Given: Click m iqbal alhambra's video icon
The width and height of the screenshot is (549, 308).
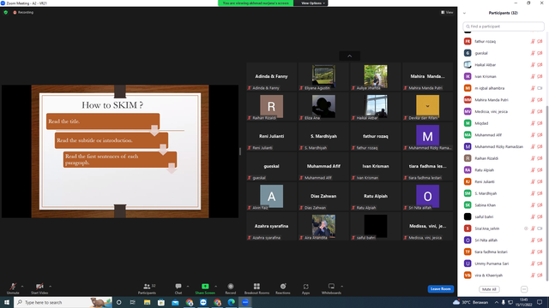Looking at the screenshot, I should tap(540, 88).
